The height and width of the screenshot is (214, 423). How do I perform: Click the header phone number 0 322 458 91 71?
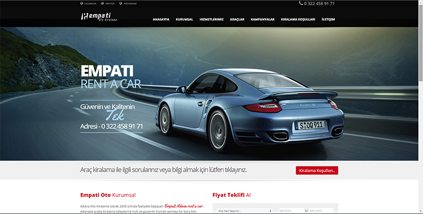click(320, 3)
